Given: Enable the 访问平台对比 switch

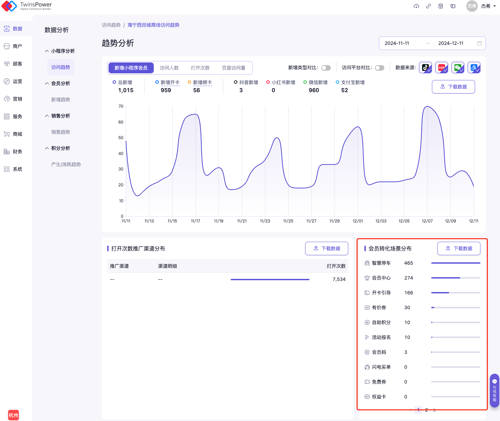Looking at the screenshot, I should 380,68.
